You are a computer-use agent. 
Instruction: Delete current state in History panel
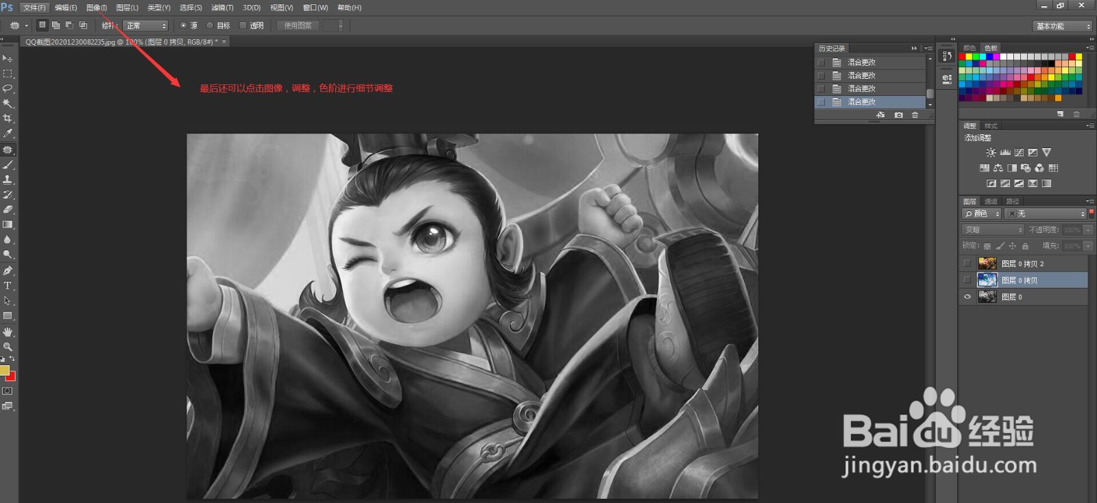[x=915, y=115]
